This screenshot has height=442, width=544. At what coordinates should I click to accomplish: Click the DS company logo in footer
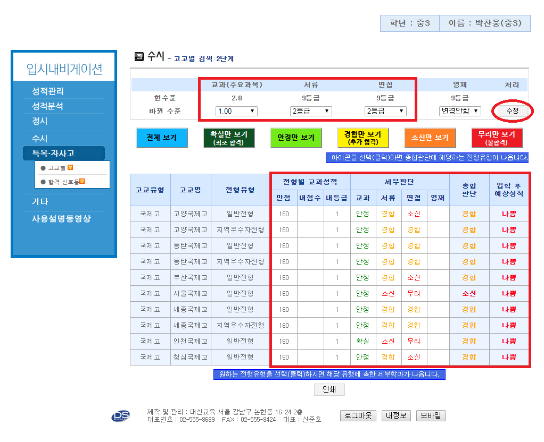pyautogui.click(x=120, y=415)
